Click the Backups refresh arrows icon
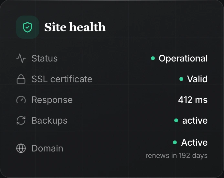This screenshot has height=178, width=224. click(21, 120)
